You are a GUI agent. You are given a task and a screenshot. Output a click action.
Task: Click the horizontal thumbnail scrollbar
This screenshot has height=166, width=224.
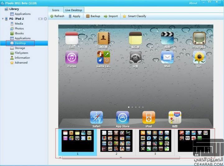(121, 158)
